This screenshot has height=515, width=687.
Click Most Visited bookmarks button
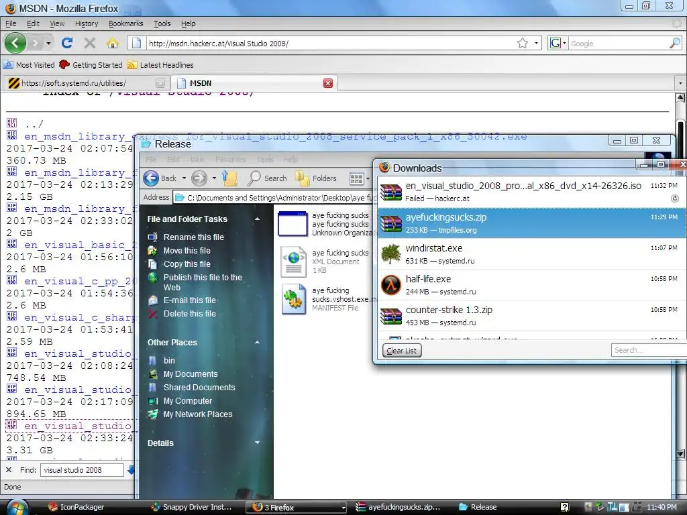coord(29,65)
